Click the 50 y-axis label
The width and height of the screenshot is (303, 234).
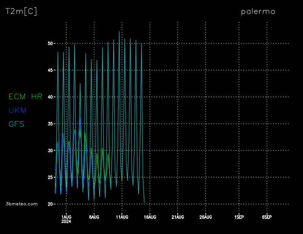tap(50, 44)
